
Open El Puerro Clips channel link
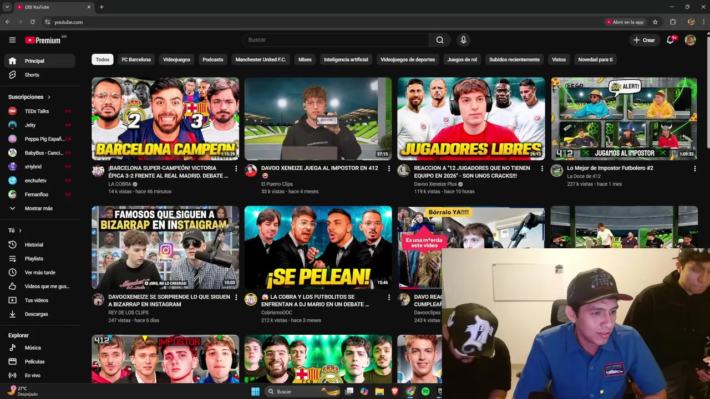pyautogui.click(x=277, y=184)
